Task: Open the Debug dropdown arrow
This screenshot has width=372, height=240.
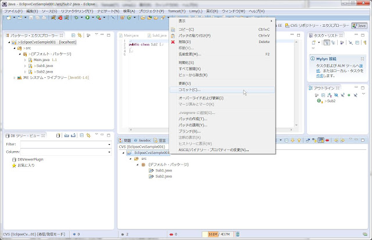Action: coord(81,17)
